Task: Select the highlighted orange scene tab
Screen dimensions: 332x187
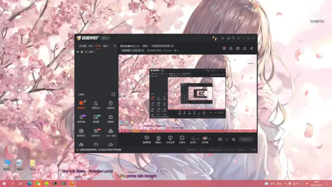Action: click(x=98, y=46)
